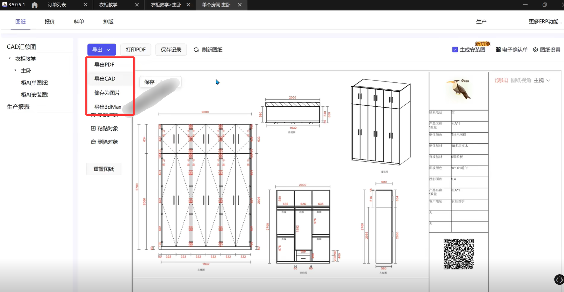
Task: Click the 保存 button above drawing
Action: (149, 82)
